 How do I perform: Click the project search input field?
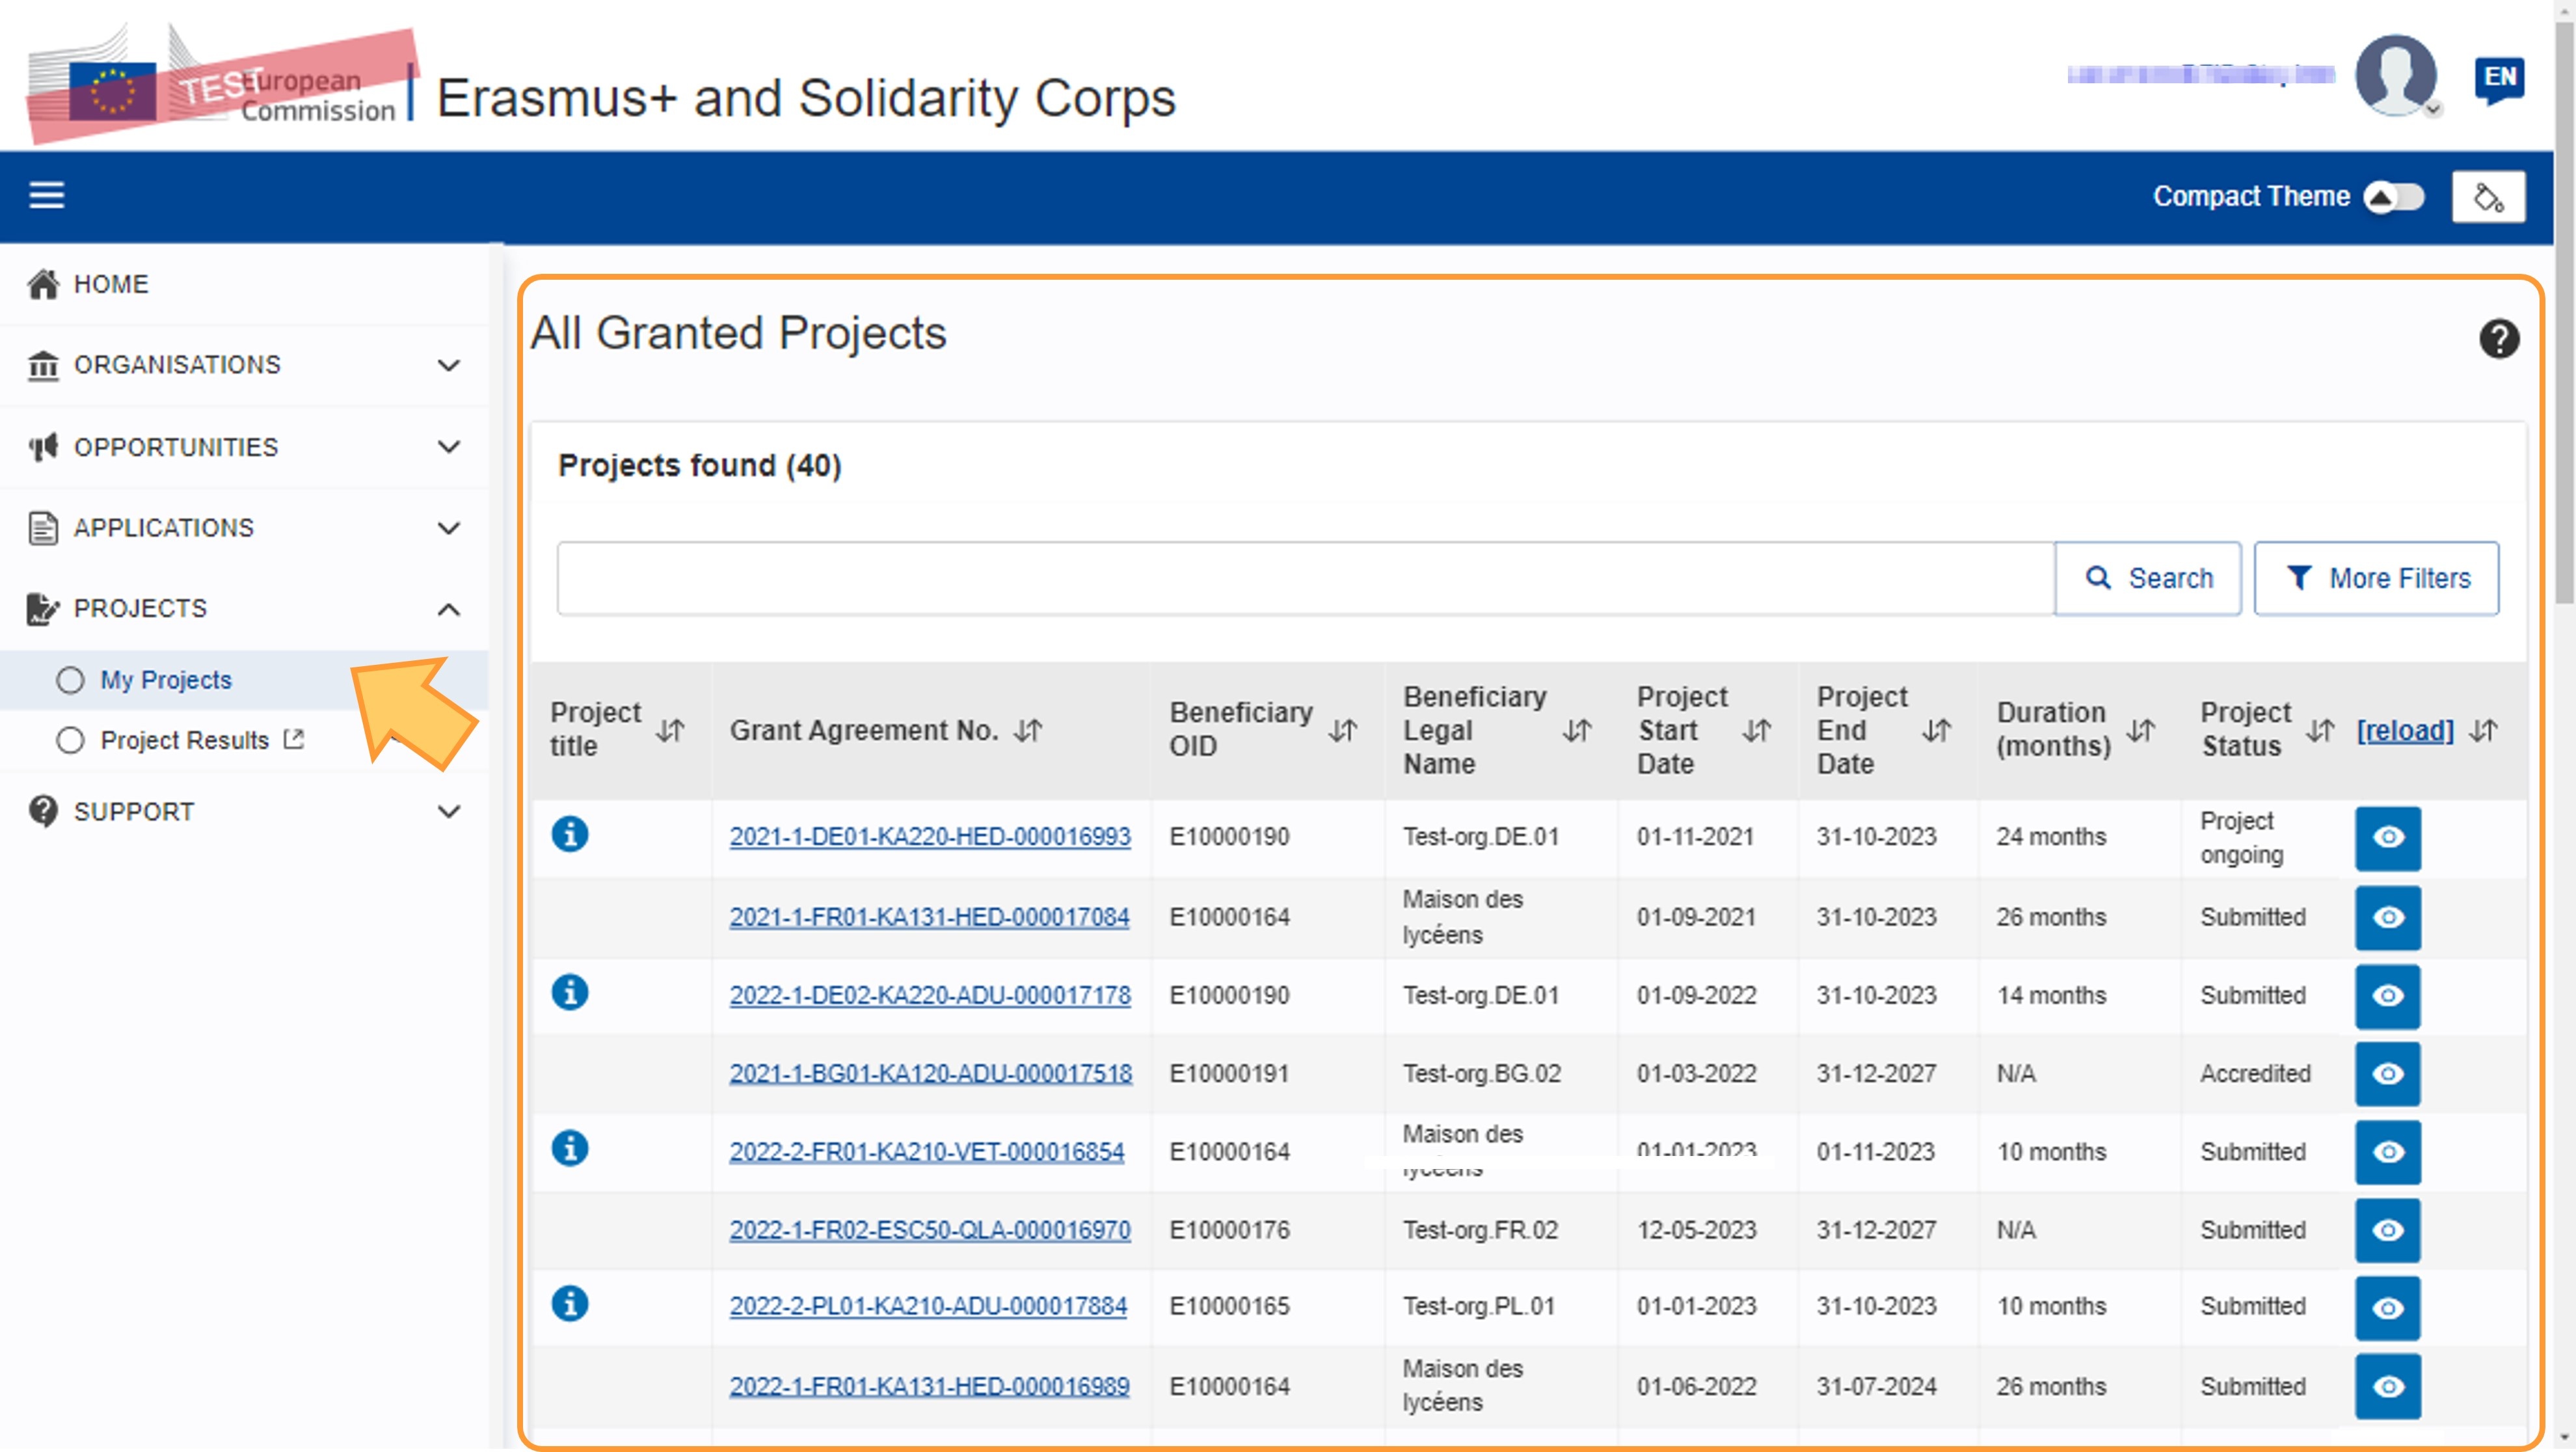(x=1306, y=578)
